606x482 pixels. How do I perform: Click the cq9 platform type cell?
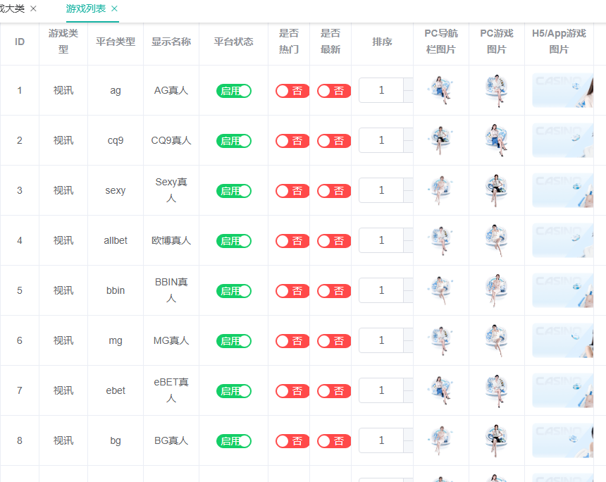[x=116, y=140]
